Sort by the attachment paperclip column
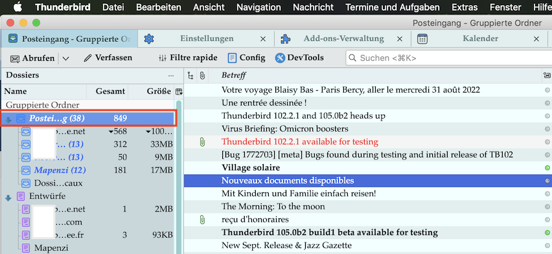Viewport: 552px width, 254px height. pos(202,75)
